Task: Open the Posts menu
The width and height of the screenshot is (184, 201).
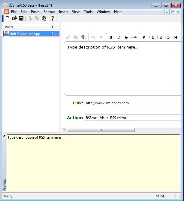Action: pyautogui.click(x=35, y=12)
